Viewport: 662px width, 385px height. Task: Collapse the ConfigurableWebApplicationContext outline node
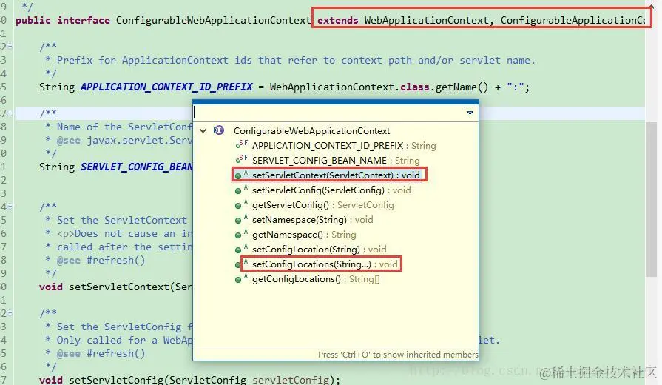coord(203,130)
